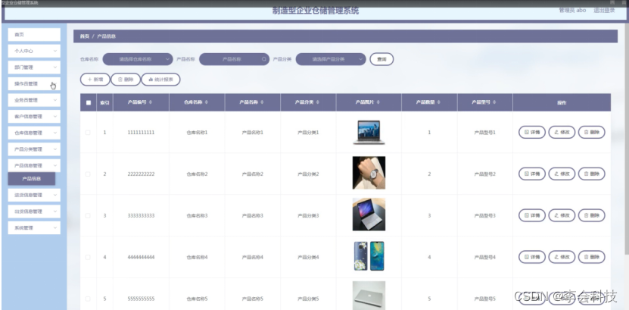The width and height of the screenshot is (629, 310).
Task: Sort table by 产品分类 column arrows
Action: (318, 102)
